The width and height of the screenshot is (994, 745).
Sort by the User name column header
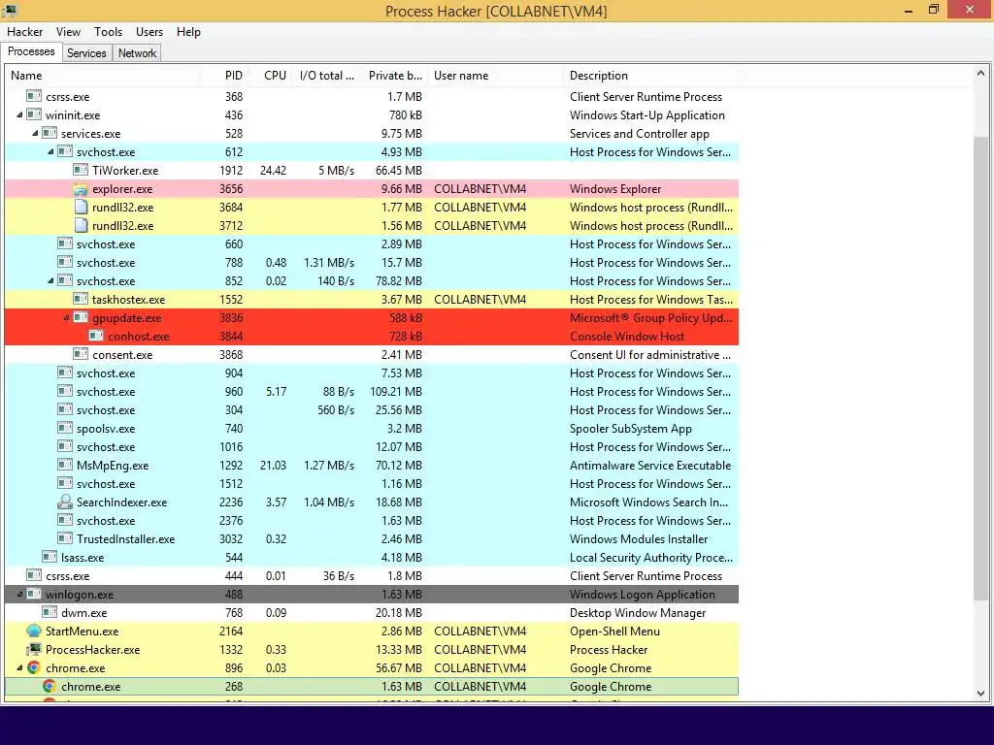496,76
